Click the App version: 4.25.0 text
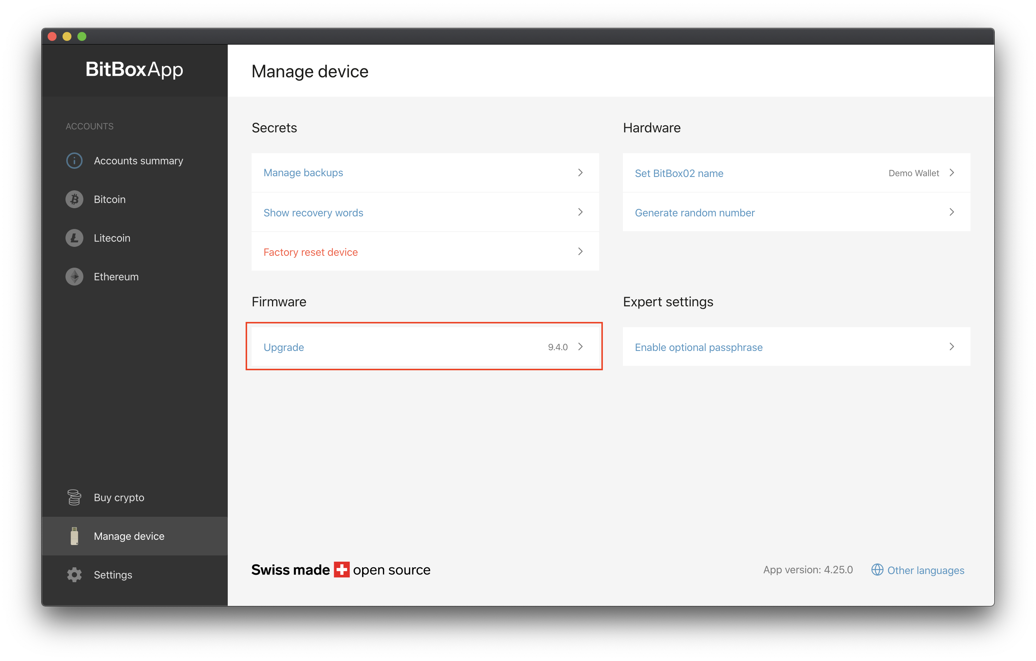Viewport: 1036px width, 661px height. pos(808,570)
